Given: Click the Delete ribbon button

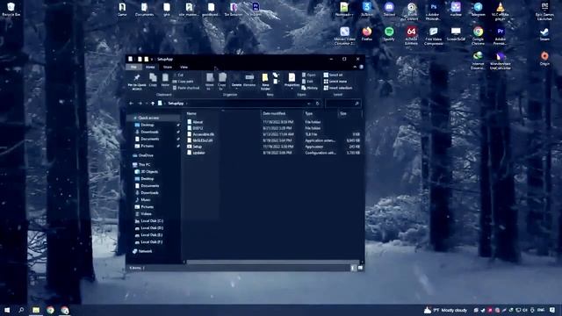Looking at the screenshot, I should (x=236, y=80).
